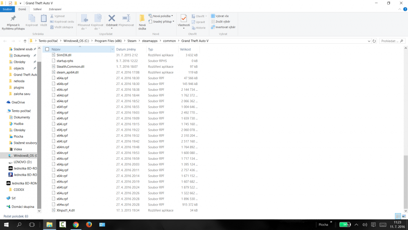The width and height of the screenshot is (408, 230).
Task: Click the Vložit paste clipboard icon
Action: click(44, 18)
